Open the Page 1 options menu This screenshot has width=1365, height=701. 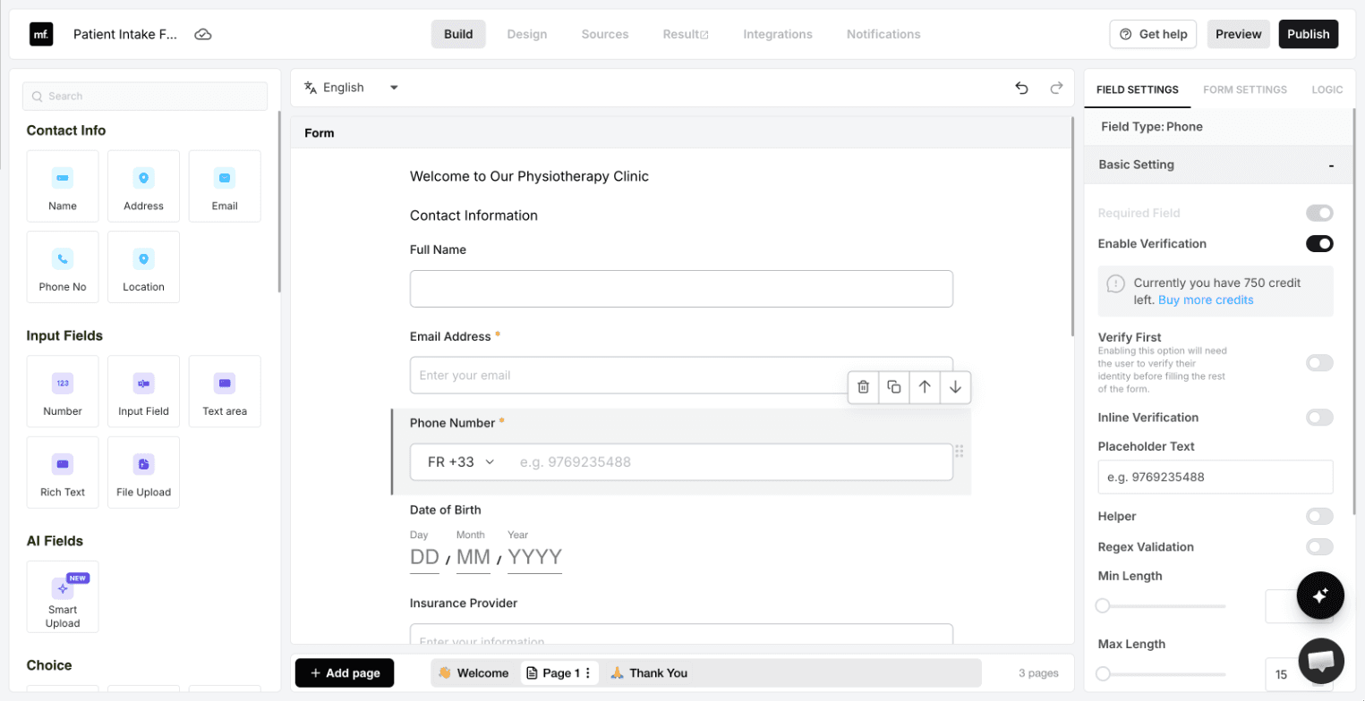[588, 673]
